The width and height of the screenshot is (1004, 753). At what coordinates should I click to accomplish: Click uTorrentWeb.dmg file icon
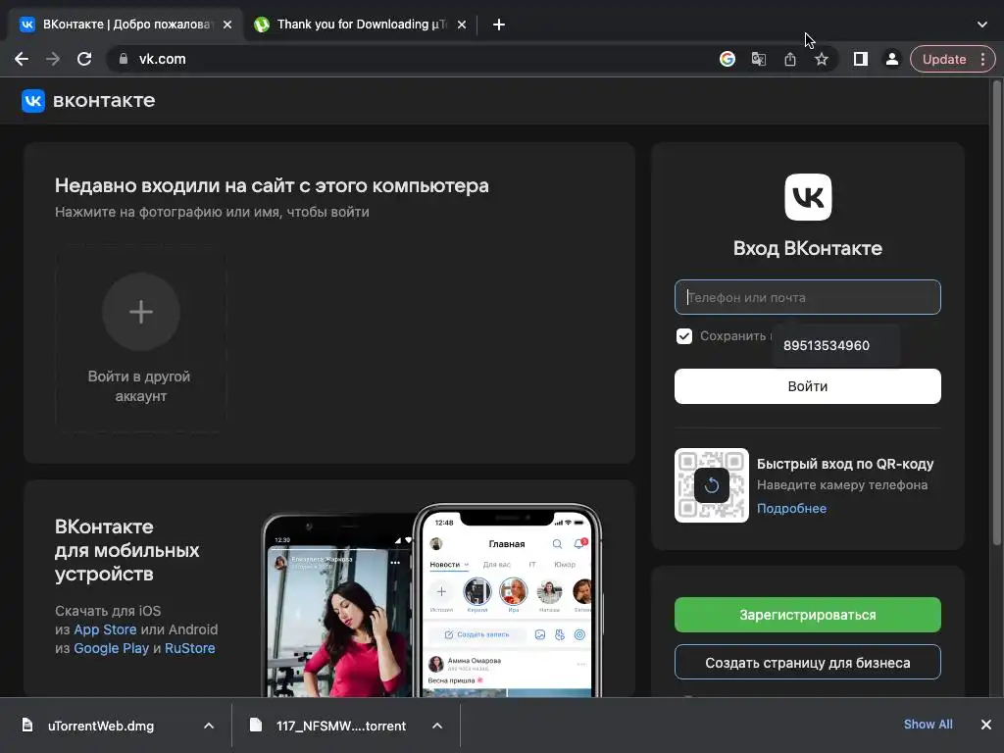27,725
